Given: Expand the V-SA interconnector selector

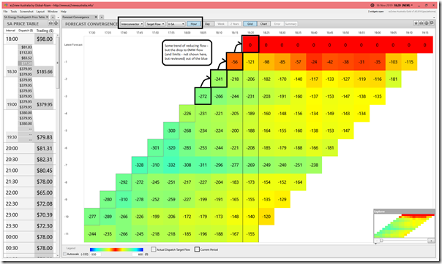Looking at the screenshot, I should pyautogui.click(x=176, y=24).
